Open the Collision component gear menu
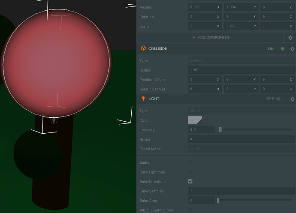The height and width of the screenshot is (213, 296). point(292,49)
